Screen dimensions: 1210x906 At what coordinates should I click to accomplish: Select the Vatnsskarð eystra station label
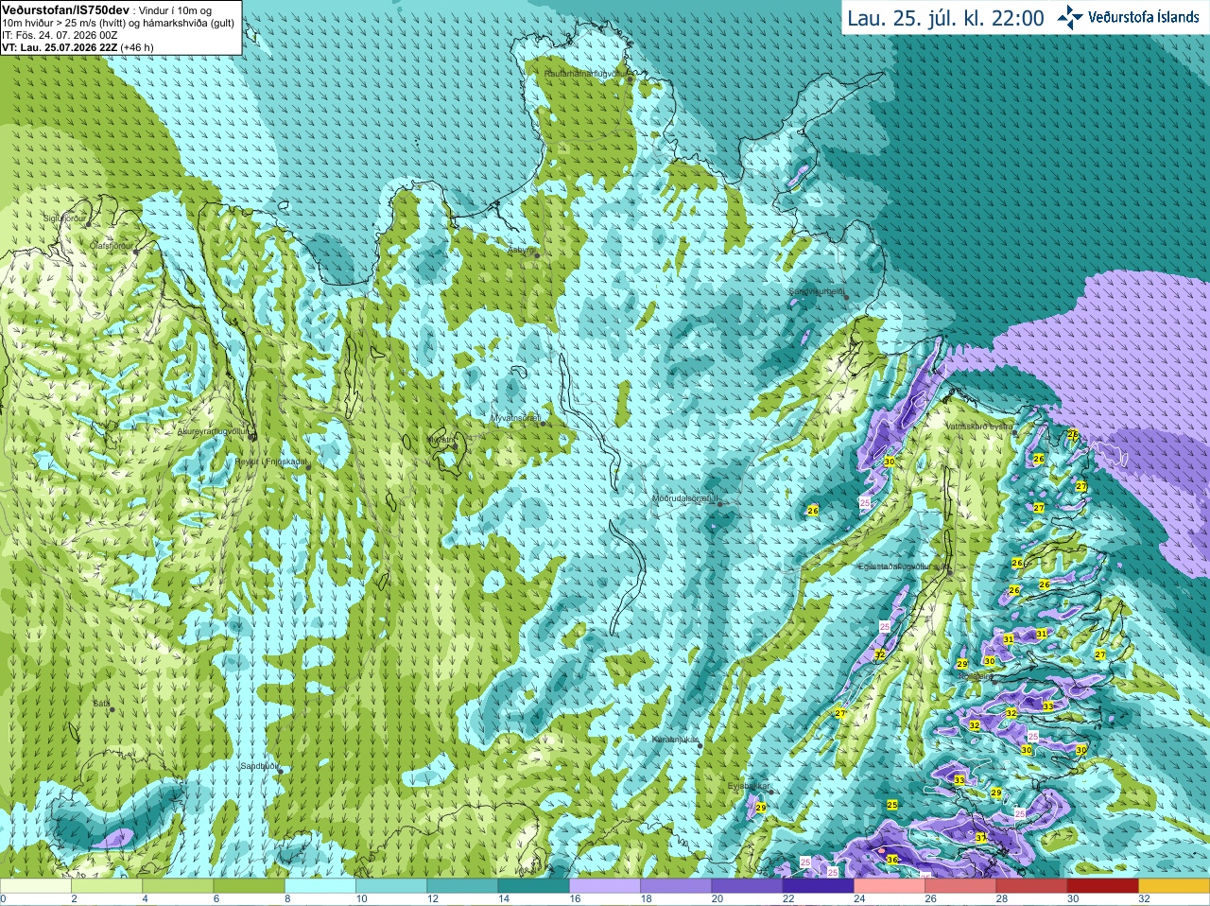tap(978, 427)
